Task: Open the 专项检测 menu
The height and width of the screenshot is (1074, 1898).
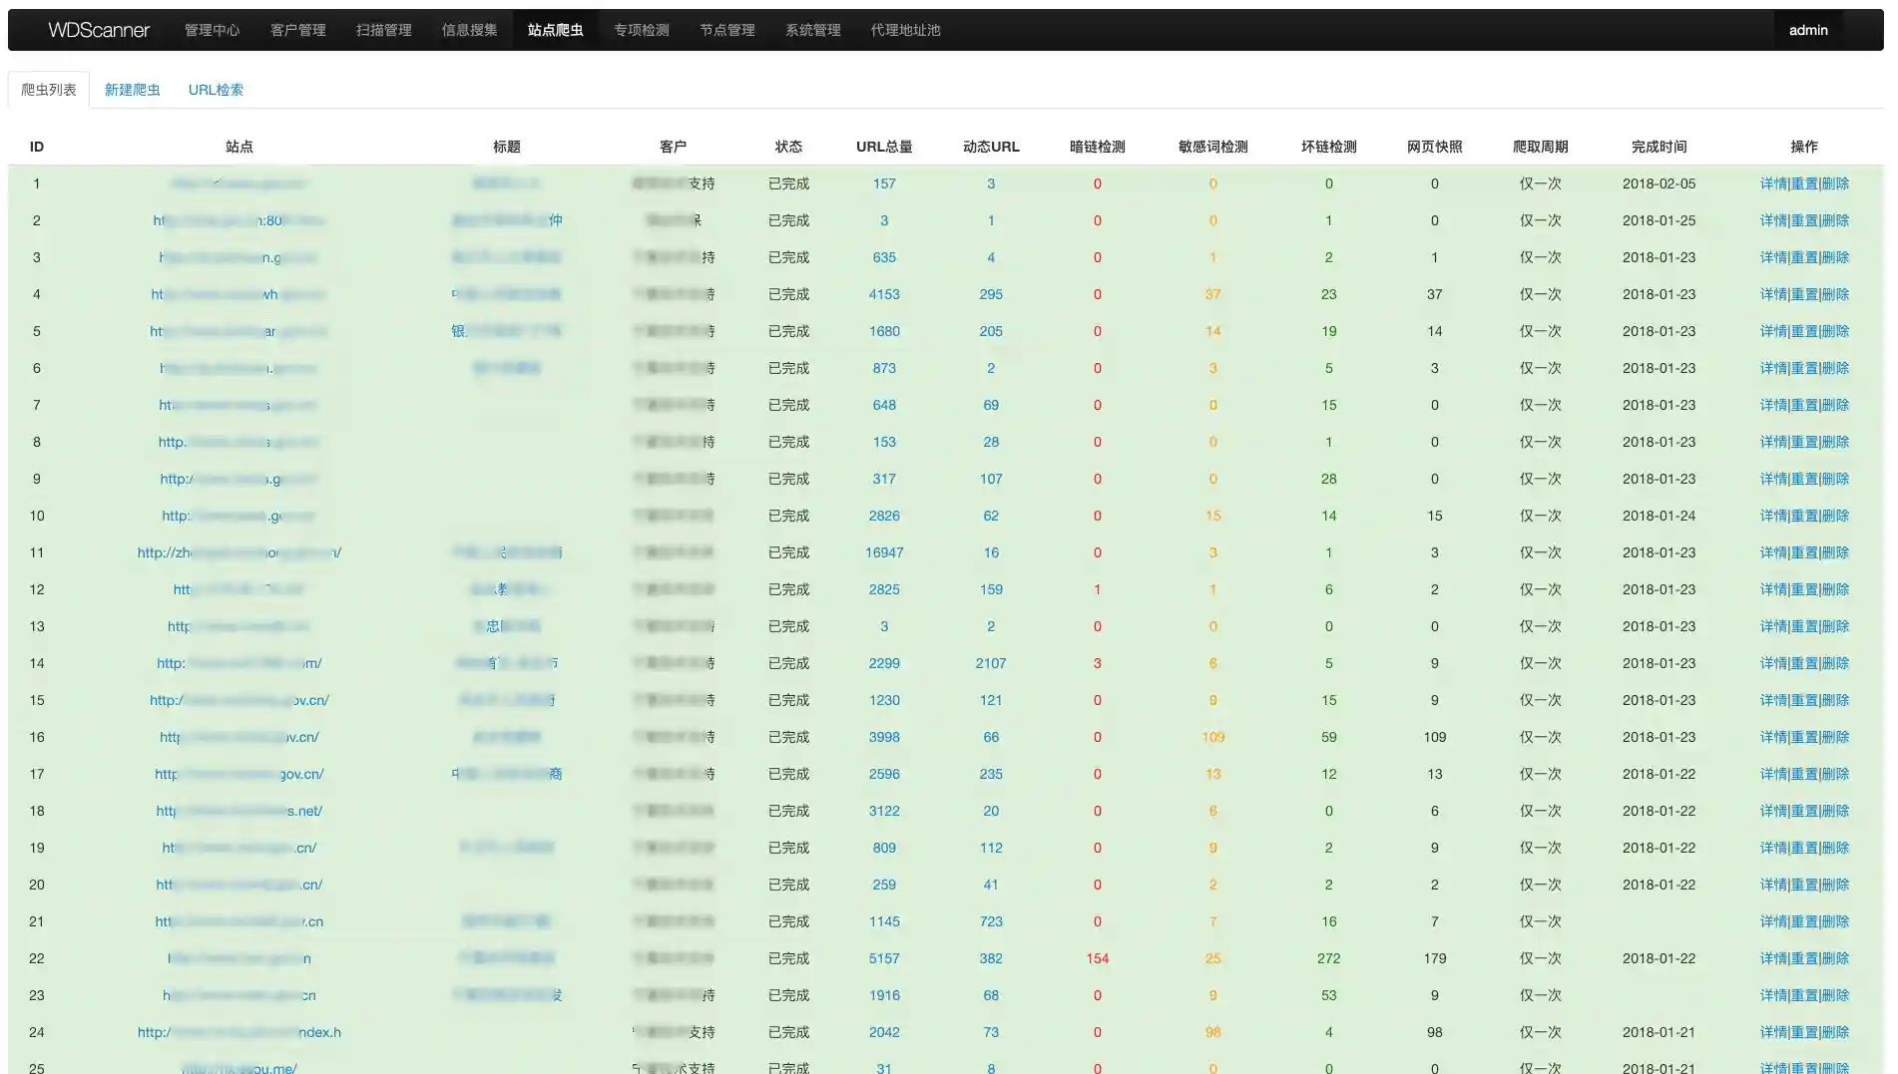Action: 641,30
